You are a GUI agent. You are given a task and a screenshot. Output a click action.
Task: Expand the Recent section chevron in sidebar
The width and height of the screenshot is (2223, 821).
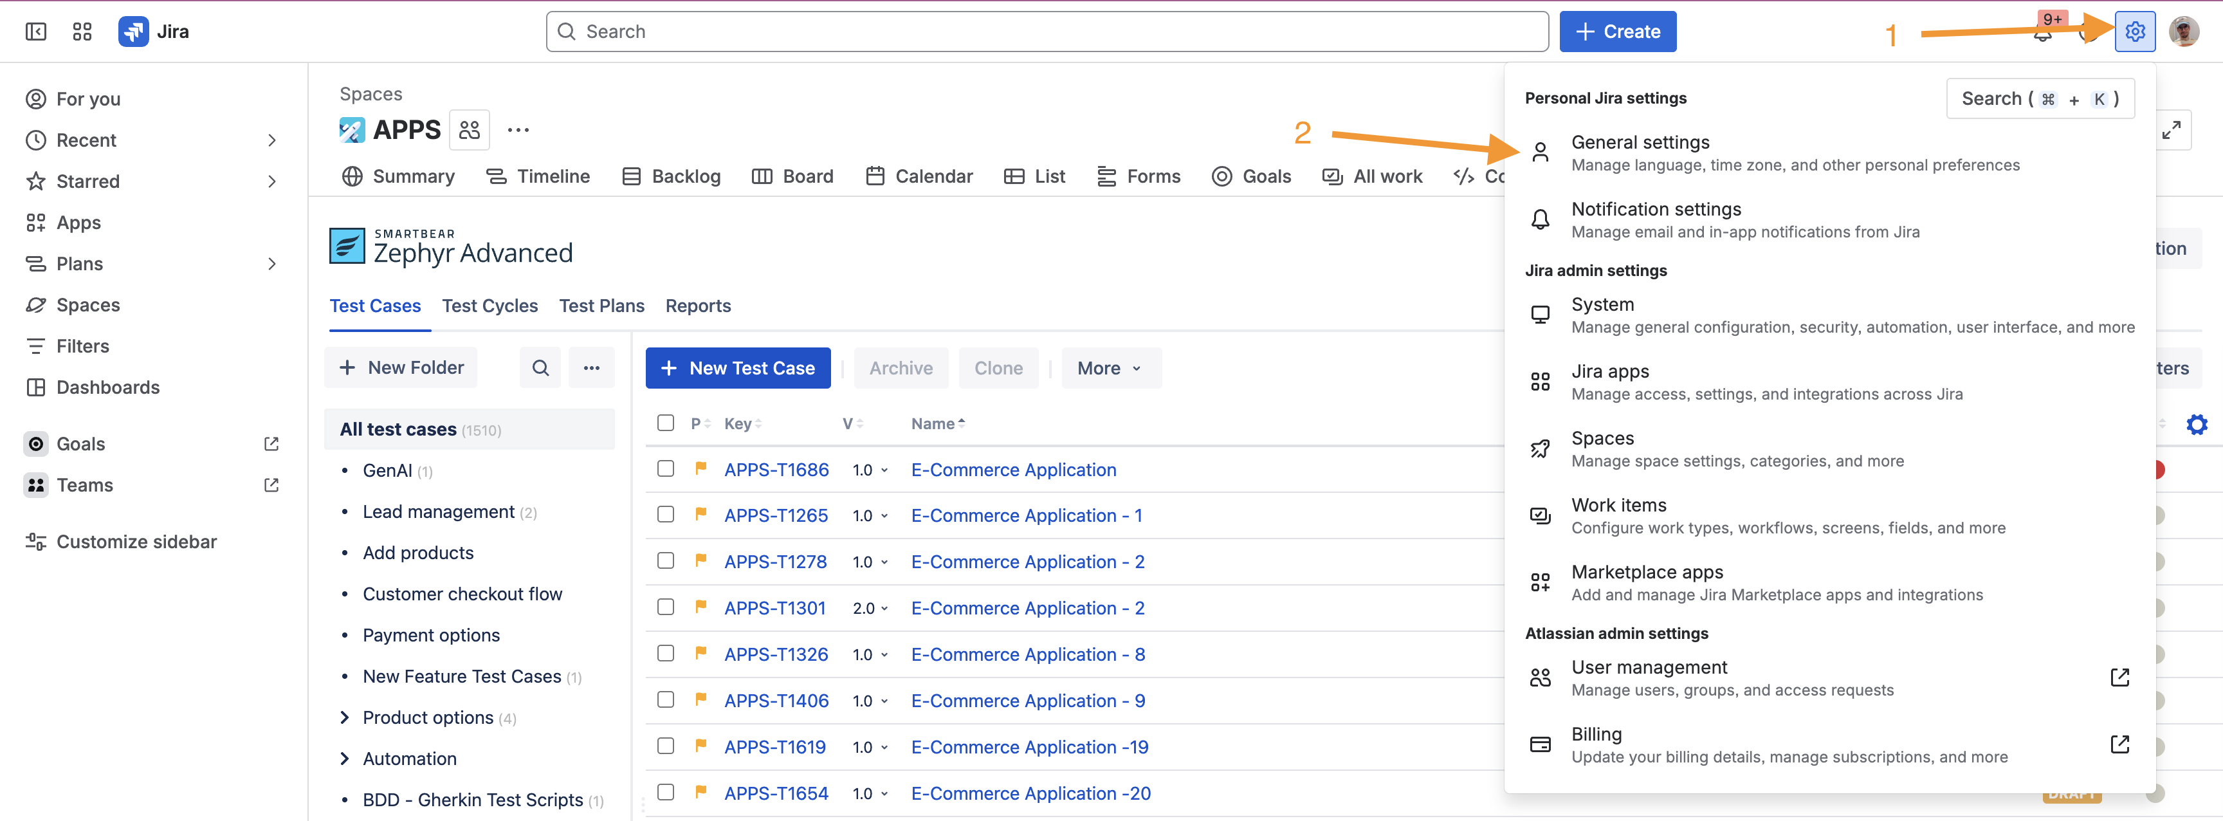(x=272, y=140)
